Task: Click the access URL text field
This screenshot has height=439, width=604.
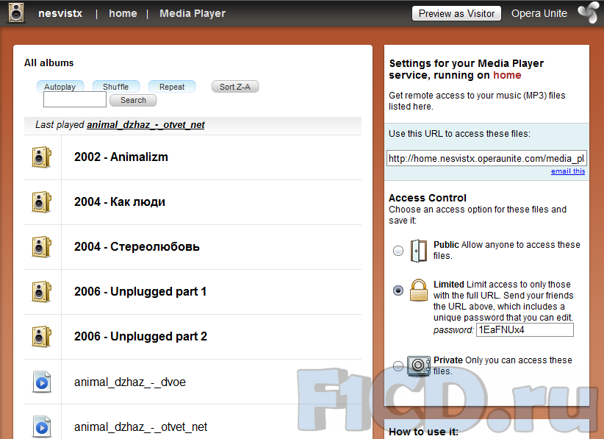Action: click(x=486, y=158)
